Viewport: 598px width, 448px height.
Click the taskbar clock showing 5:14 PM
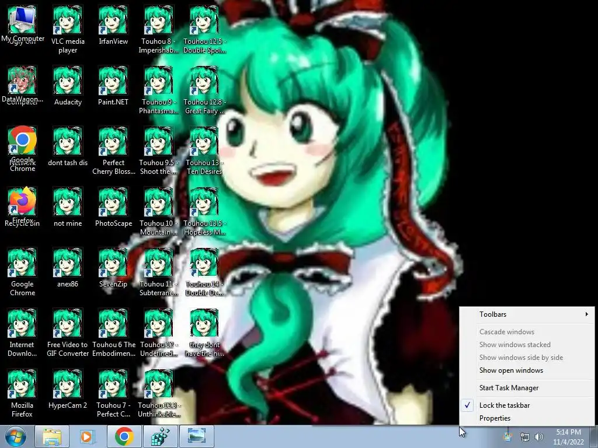[x=568, y=436]
